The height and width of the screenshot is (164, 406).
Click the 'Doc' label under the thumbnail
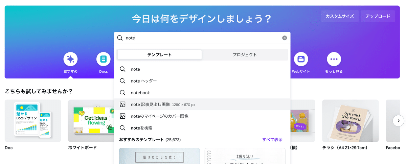point(9,148)
